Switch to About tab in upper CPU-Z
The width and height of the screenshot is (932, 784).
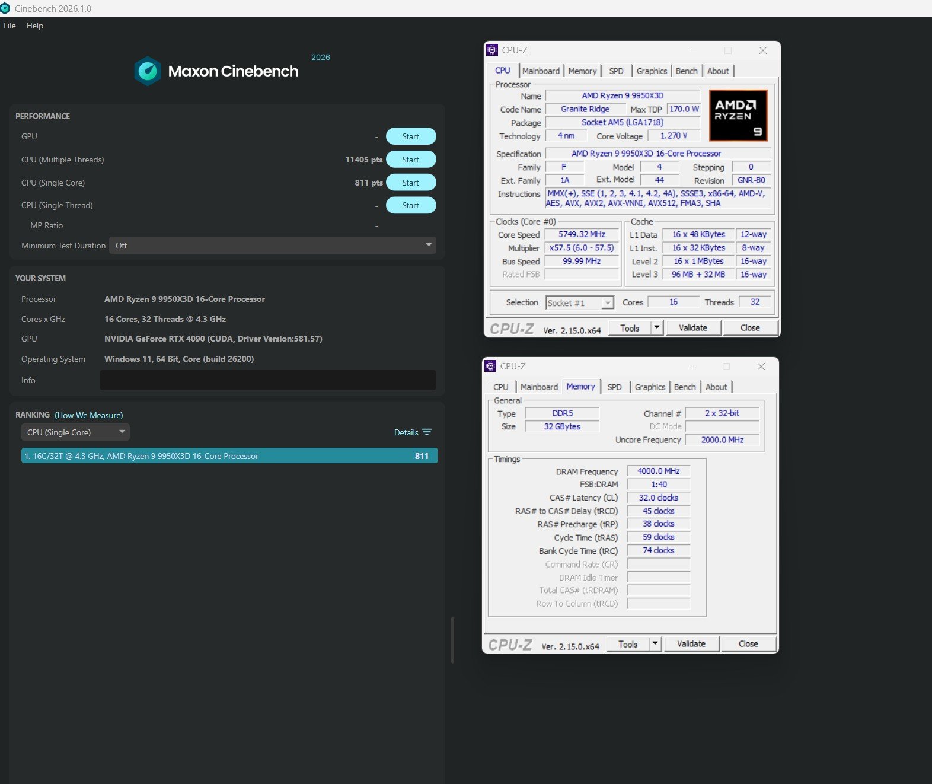tap(718, 71)
